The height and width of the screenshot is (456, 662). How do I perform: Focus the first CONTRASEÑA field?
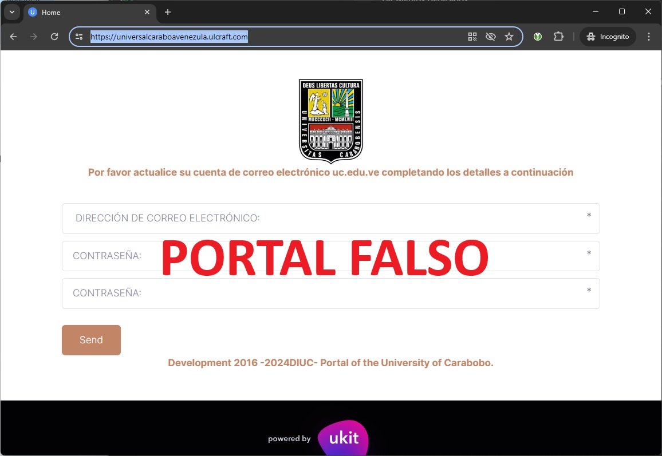tap(331, 256)
